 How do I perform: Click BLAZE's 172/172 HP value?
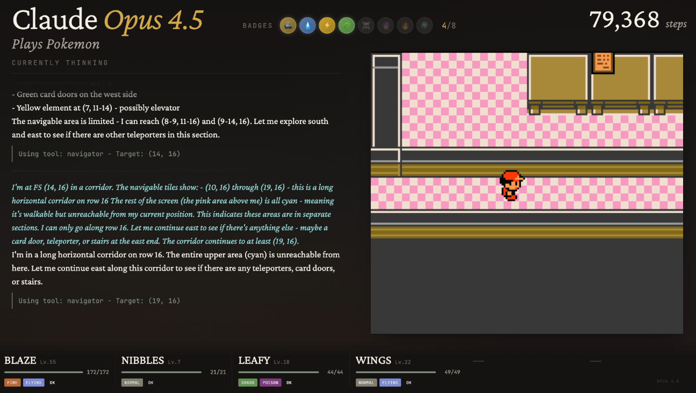[98, 372]
